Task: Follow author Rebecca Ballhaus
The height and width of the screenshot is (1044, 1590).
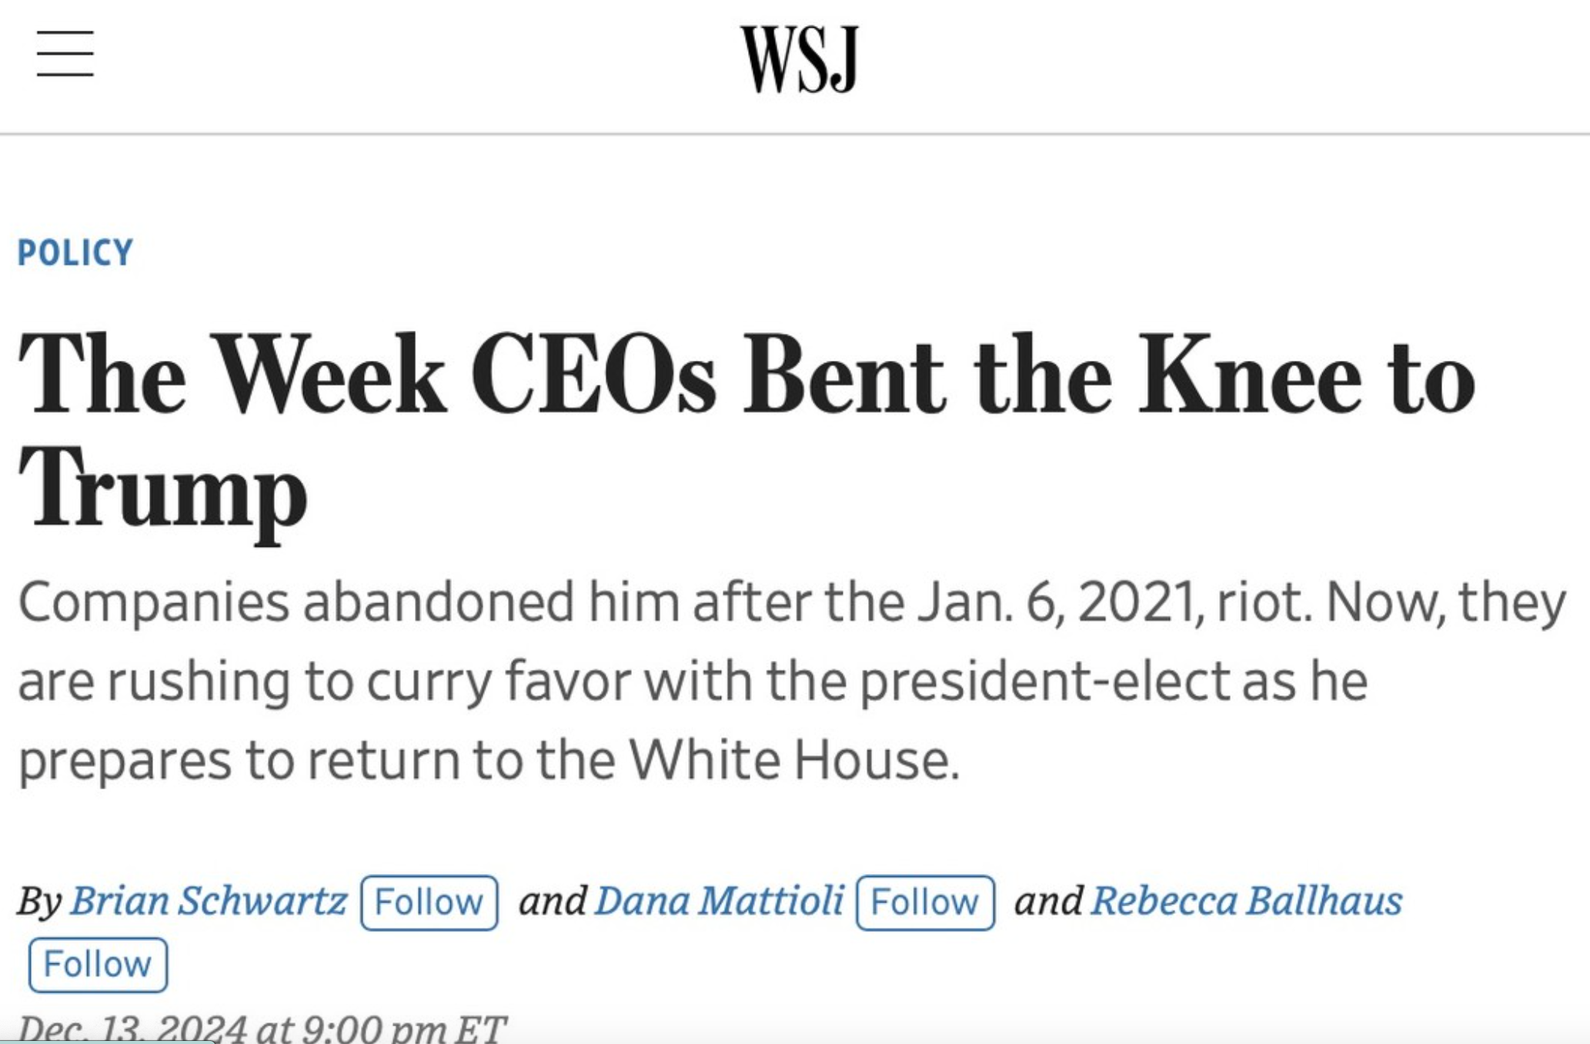Action: pyautogui.click(x=98, y=965)
